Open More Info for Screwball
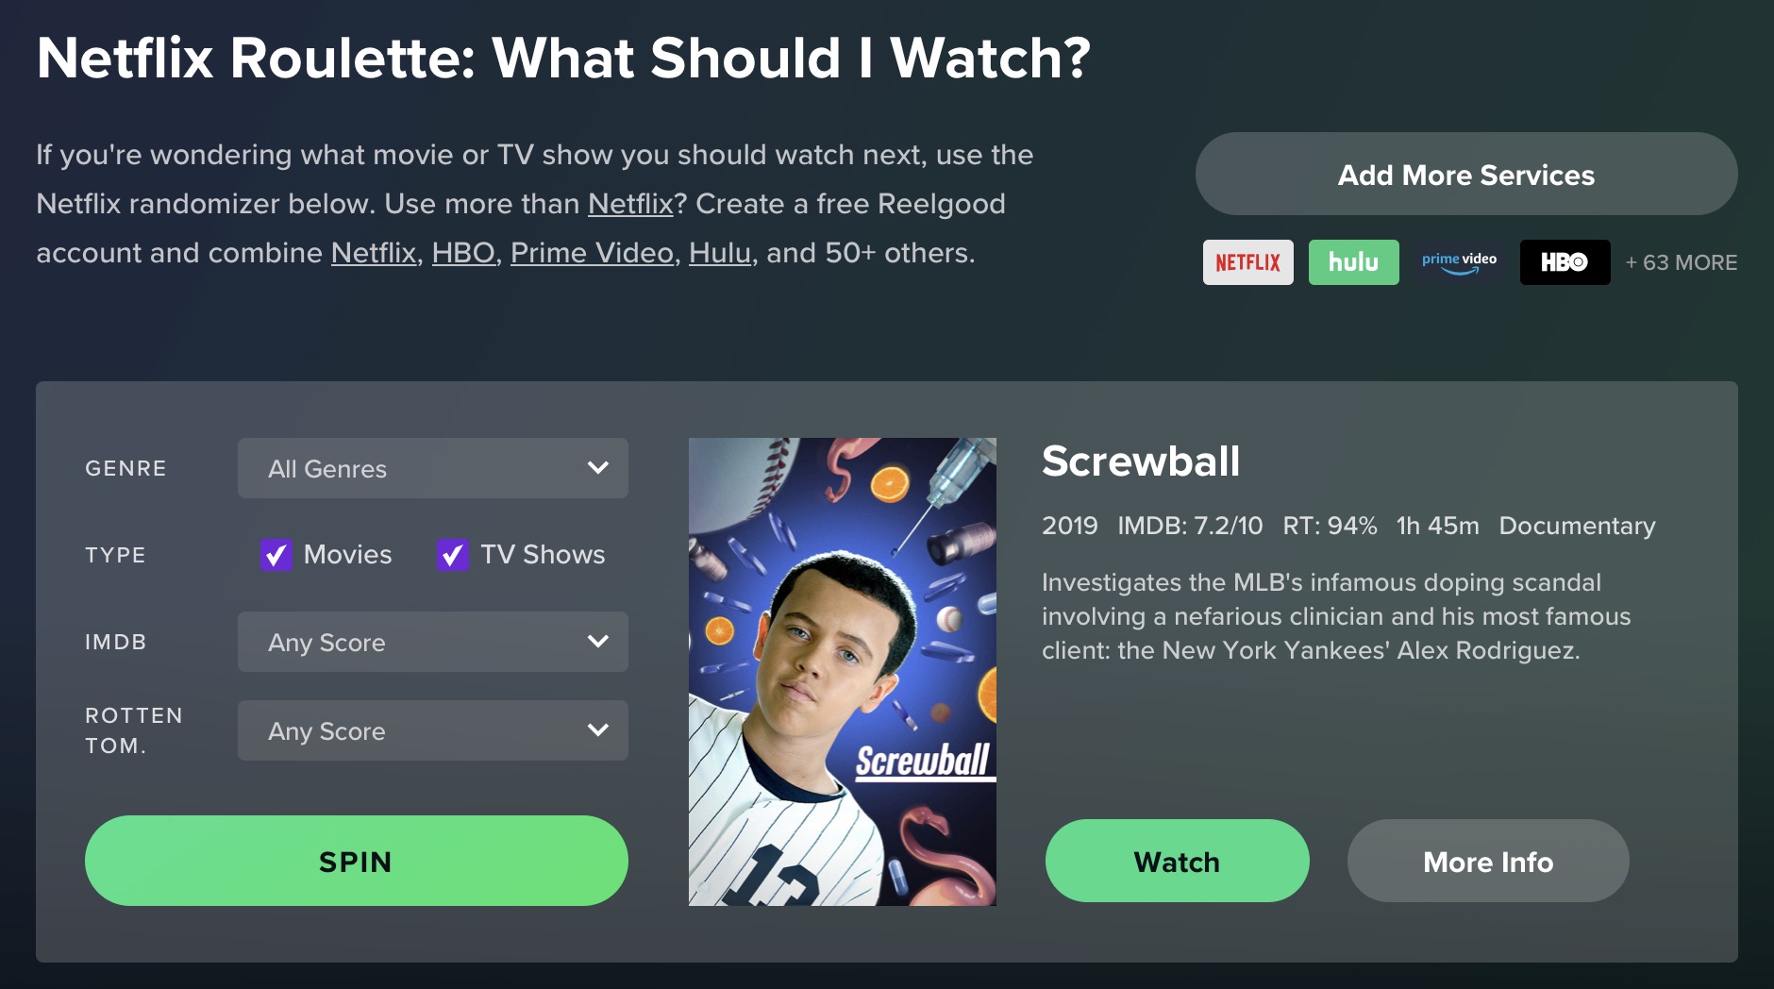The width and height of the screenshot is (1774, 989). click(1488, 861)
